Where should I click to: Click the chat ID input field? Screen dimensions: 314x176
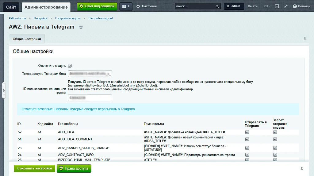(x=90, y=98)
